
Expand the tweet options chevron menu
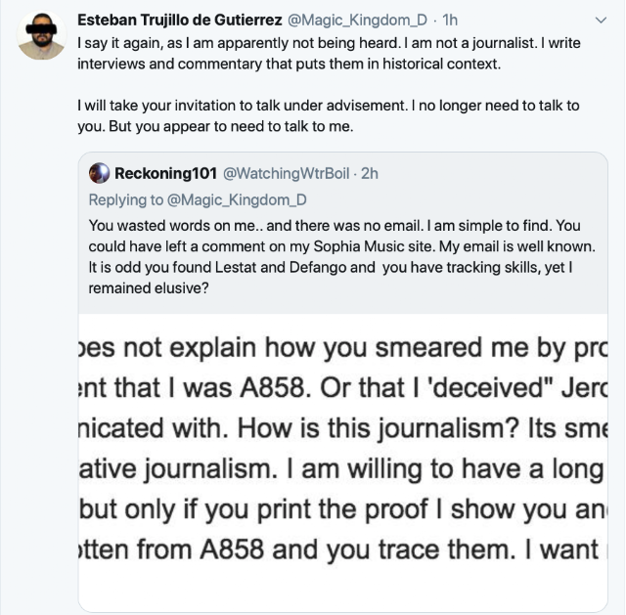601,20
